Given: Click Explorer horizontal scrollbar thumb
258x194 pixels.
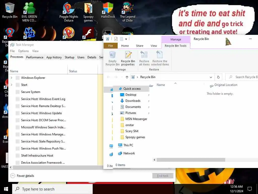Looking at the screenshot, I should (191, 160).
